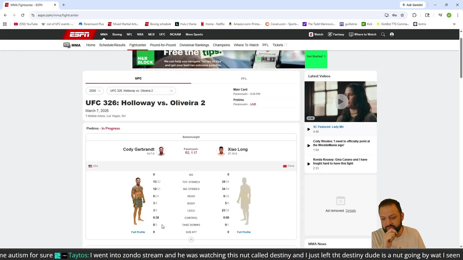Open the year 2026 dropdown
463x260 pixels.
click(95, 91)
